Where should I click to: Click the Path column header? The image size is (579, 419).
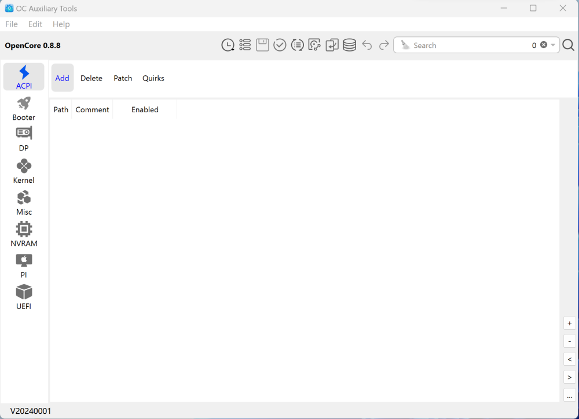click(x=61, y=109)
